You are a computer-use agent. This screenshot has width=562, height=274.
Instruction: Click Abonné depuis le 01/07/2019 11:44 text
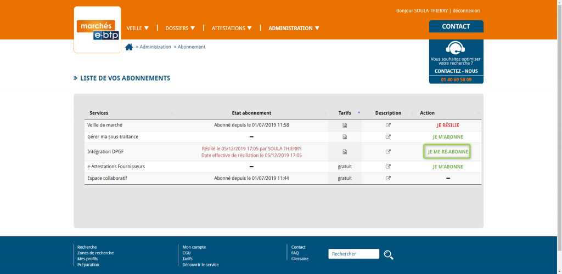pos(251,178)
